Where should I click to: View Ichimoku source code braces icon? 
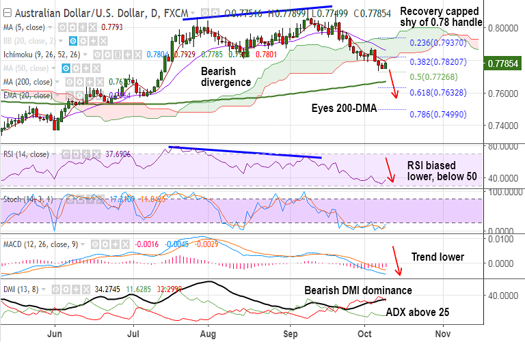tap(118, 55)
